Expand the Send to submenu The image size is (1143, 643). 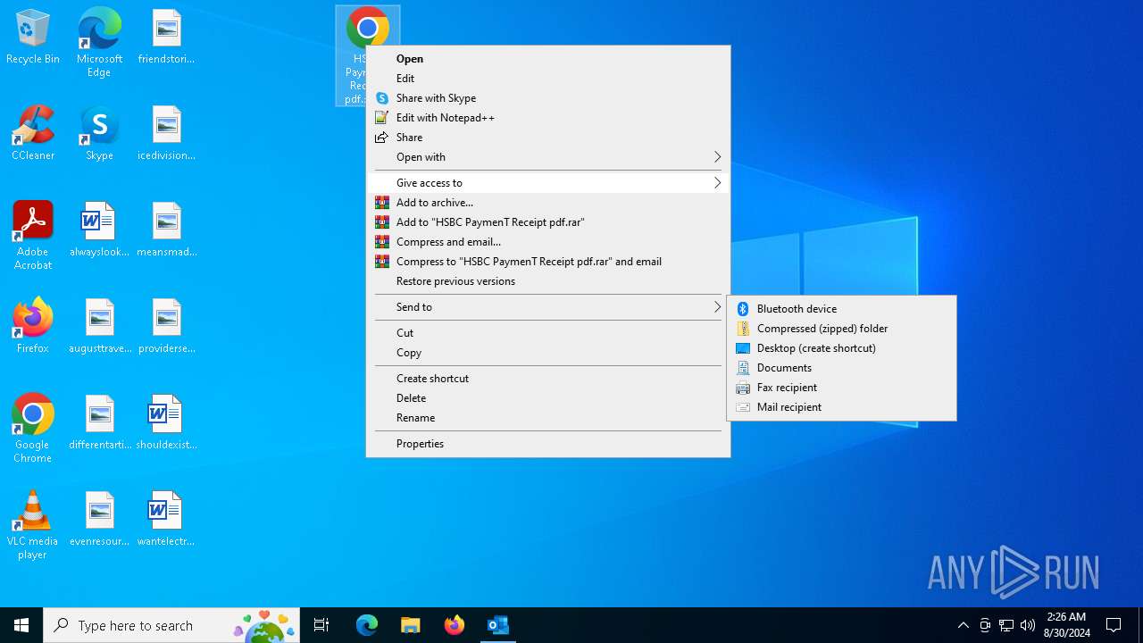pos(548,307)
